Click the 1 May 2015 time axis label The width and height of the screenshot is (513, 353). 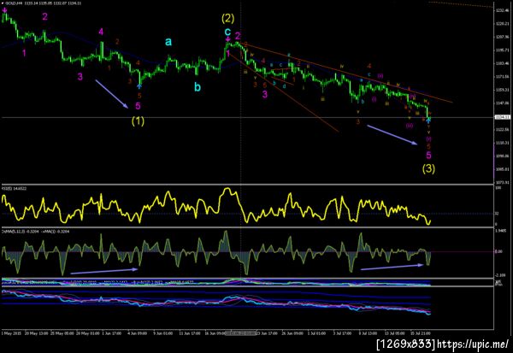coord(12,333)
